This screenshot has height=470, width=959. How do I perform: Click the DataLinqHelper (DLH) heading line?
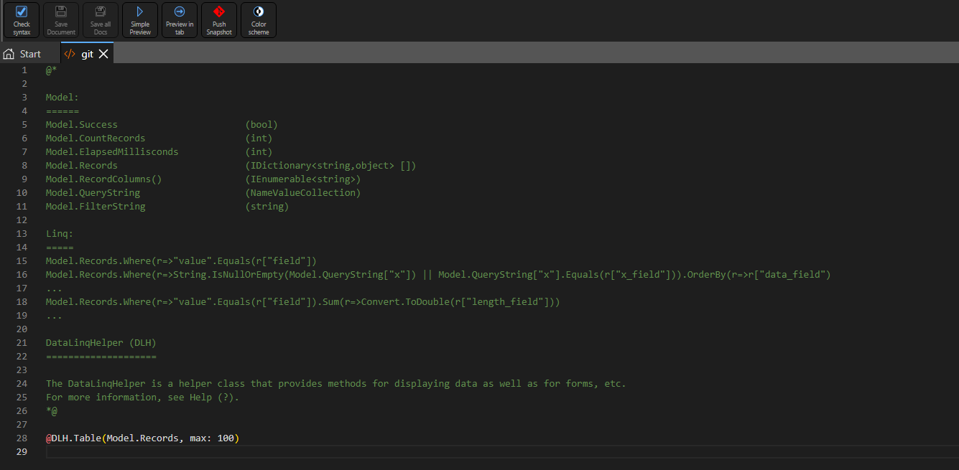pos(101,342)
